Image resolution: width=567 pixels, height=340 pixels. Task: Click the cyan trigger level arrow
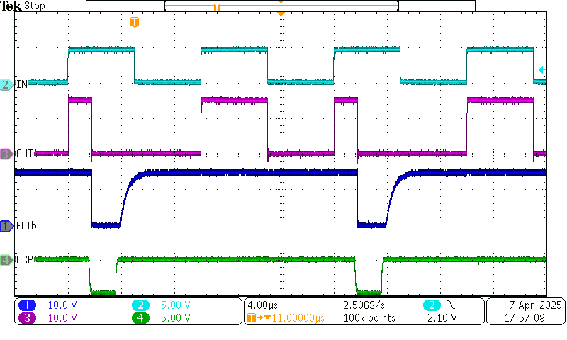coord(541,69)
